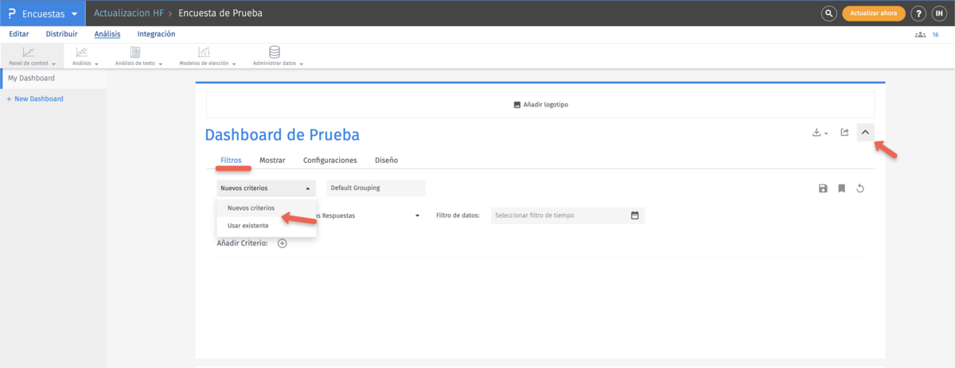The height and width of the screenshot is (368, 955).
Task: Click the search magnifier icon
Action: [x=829, y=14]
